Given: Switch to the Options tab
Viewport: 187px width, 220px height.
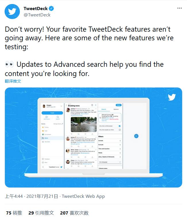Looking at the screenshot, I should [116, 109].
